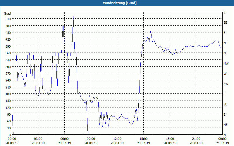Click the 150 degree axis label
Viewport: 234px width, 146px height.
coord(8,101)
